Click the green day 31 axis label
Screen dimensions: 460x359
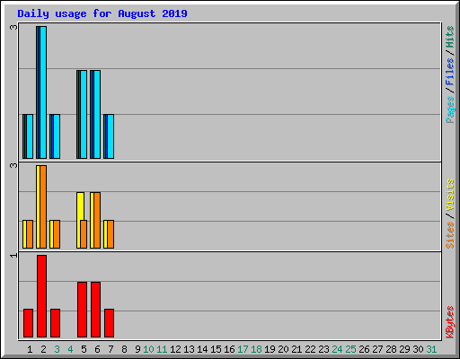[431, 349]
